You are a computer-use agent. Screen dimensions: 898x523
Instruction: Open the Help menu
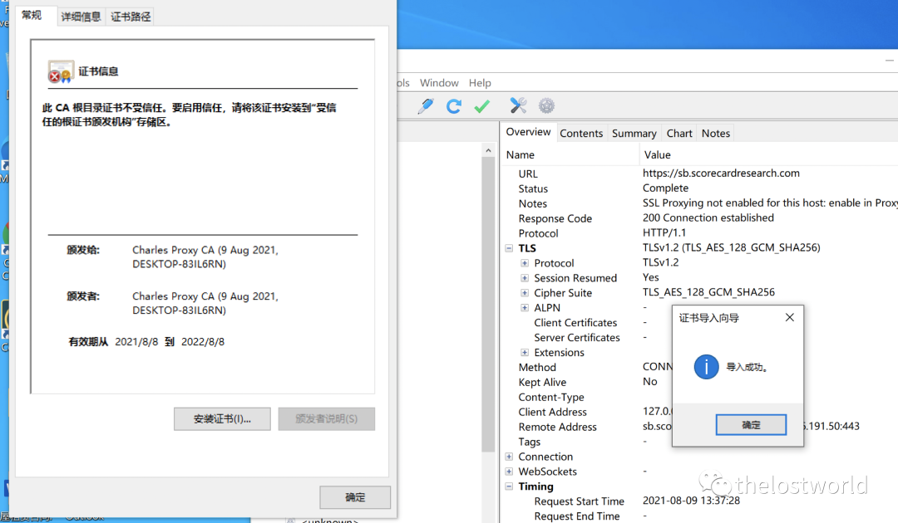[x=480, y=83]
